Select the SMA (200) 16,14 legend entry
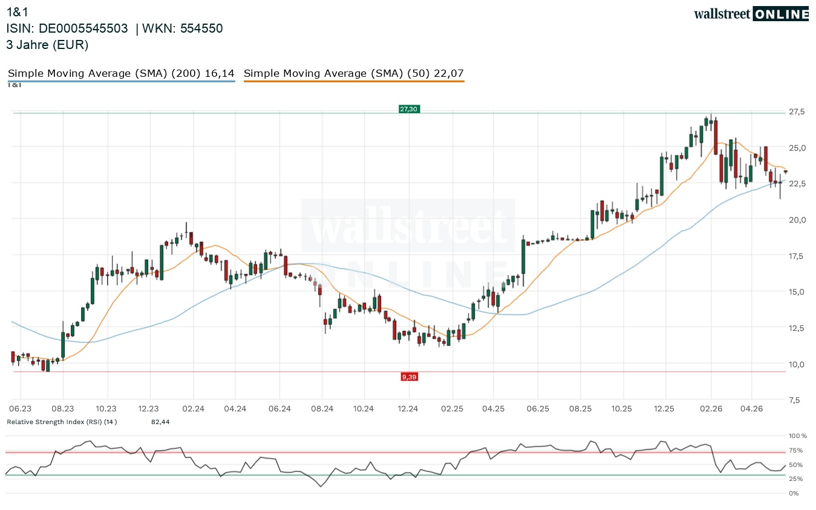Viewport: 816px width, 510px height. click(x=121, y=74)
